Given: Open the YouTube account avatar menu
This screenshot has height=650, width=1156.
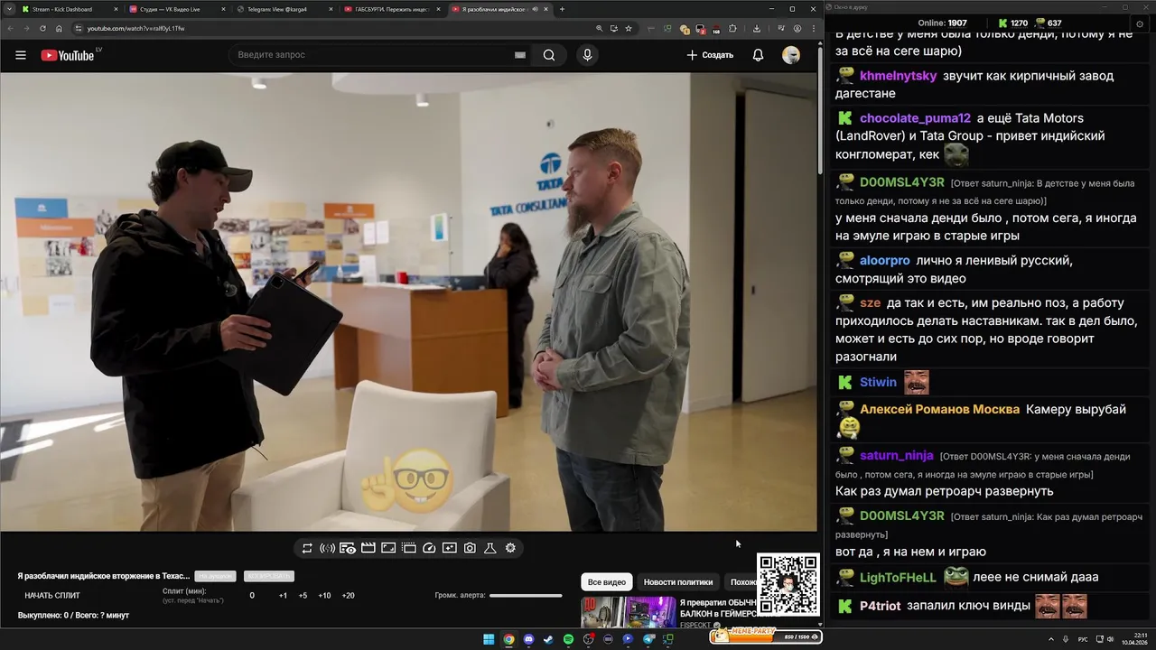Looking at the screenshot, I should point(791,55).
